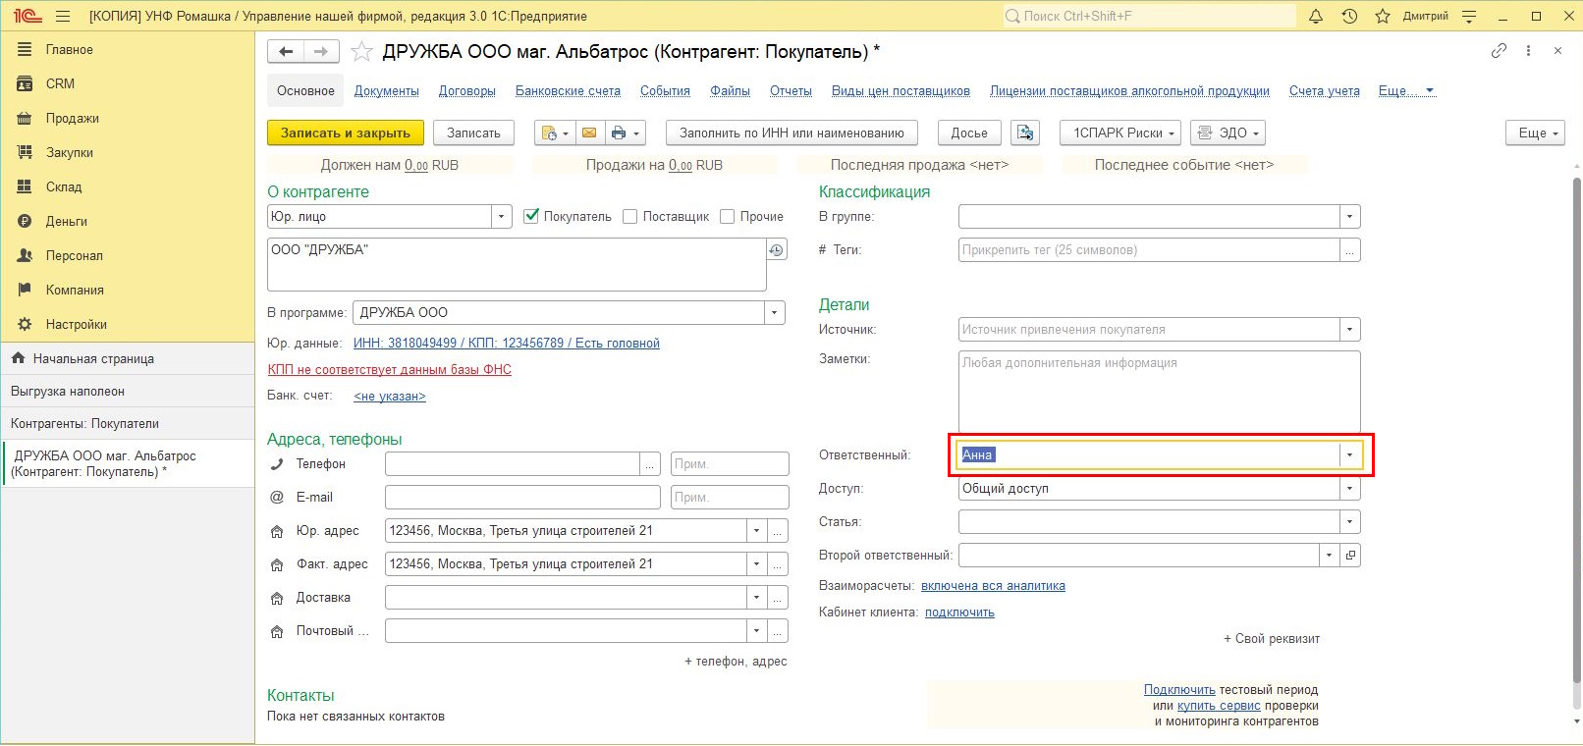Uncheck the Покупатель checkbox
The height and width of the screenshot is (746, 1583).
pyautogui.click(x=531, y=217)
